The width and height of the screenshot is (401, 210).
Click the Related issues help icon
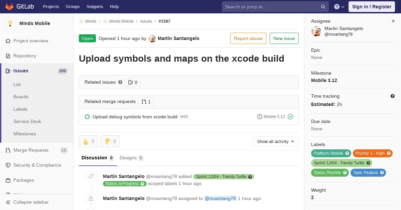click(120, 82)
